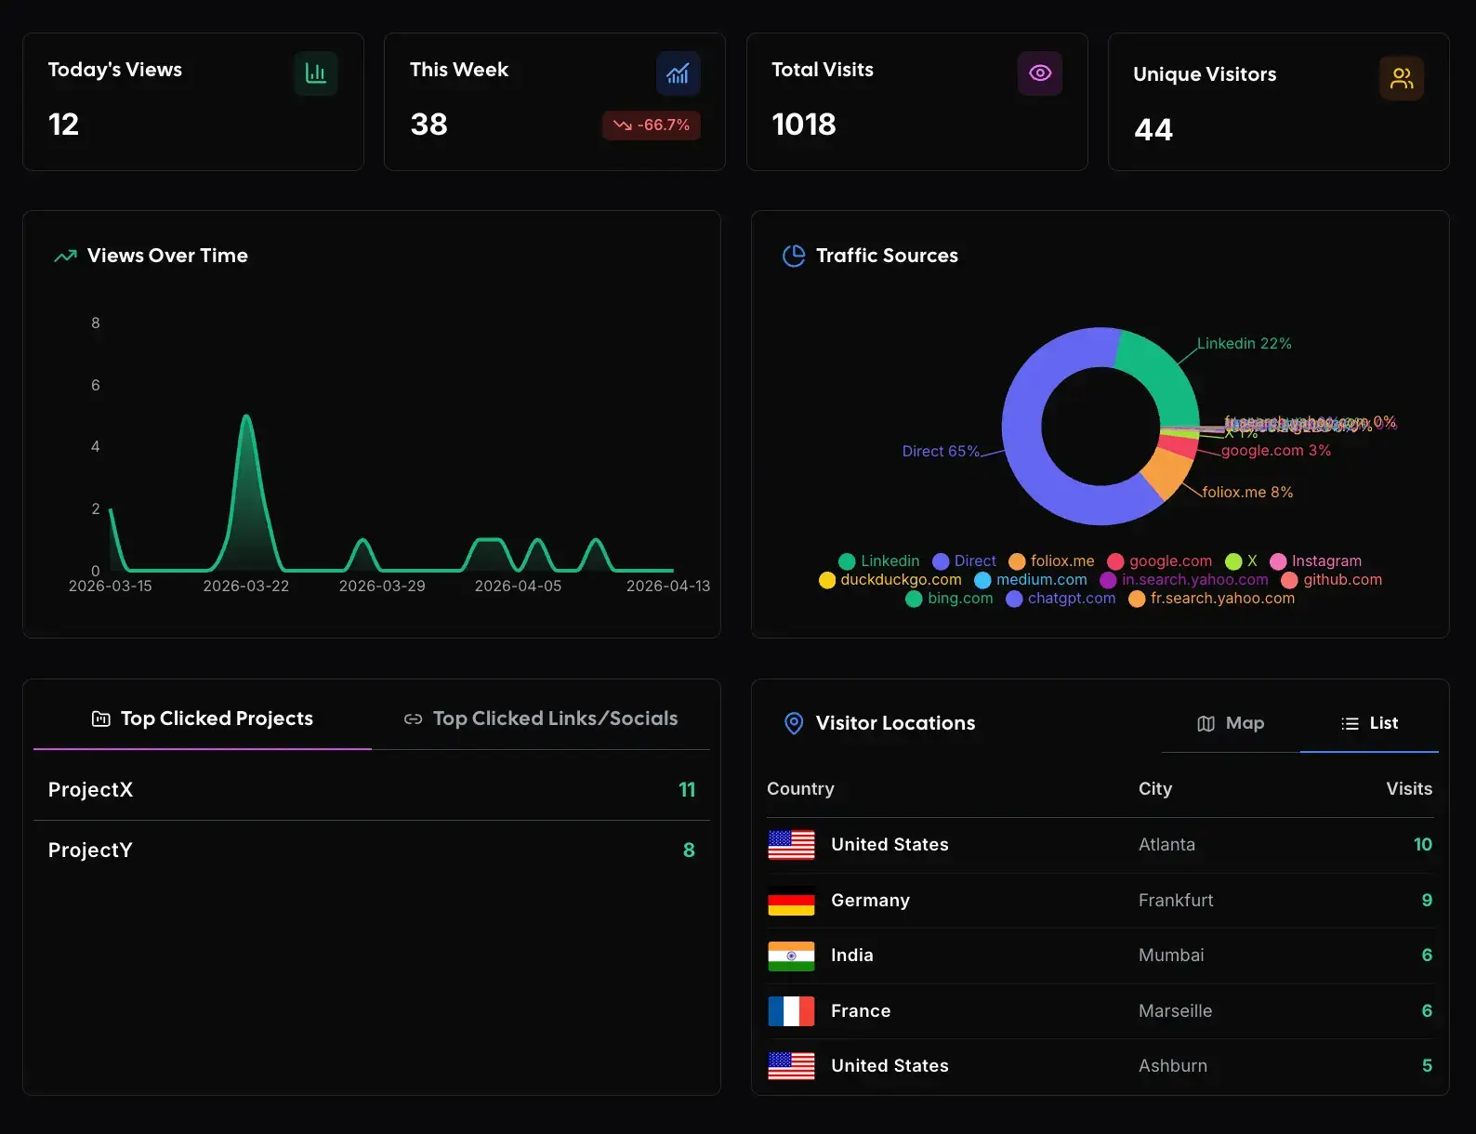Click the Germany country name
The height and width of the screenshot is (1134, 1476).
[x=870, y=901]
